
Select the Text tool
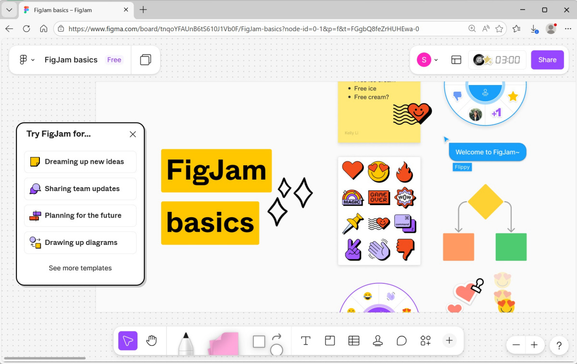pos(306,340)
